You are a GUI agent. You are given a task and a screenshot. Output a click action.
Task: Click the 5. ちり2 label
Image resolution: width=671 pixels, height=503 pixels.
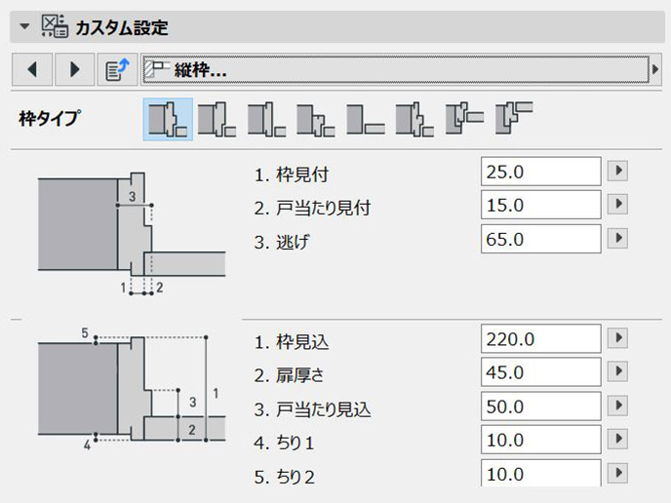pyautogui.click(x=284, y=477)
